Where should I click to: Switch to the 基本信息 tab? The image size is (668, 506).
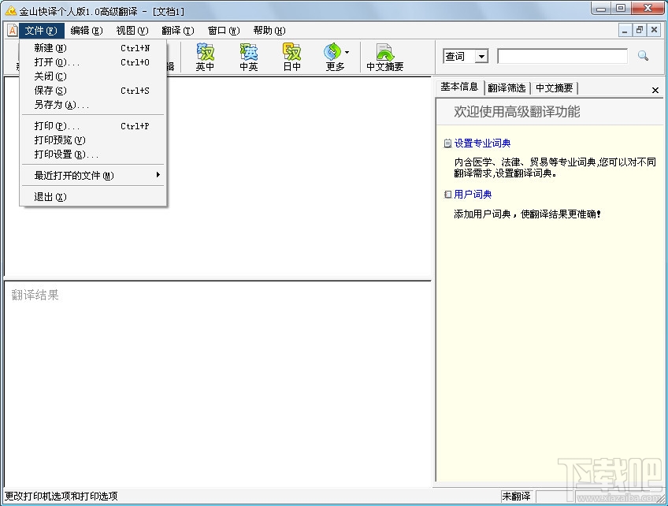click(459, 87)
